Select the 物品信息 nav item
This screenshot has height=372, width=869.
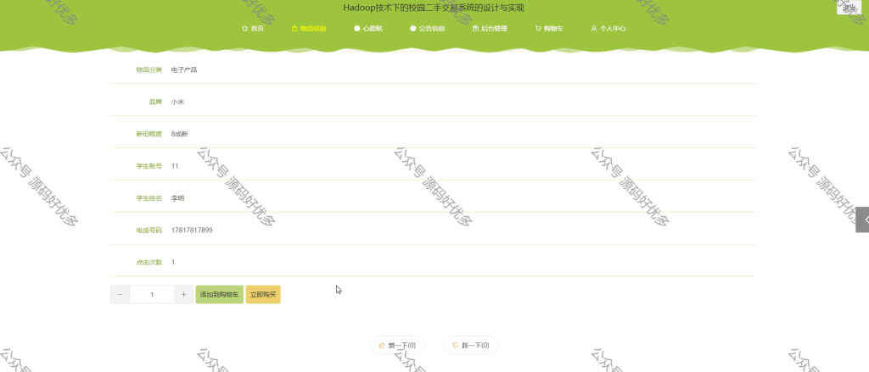pyautogui.click(x=309, y=28)
